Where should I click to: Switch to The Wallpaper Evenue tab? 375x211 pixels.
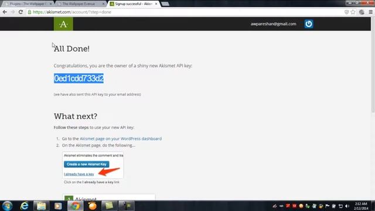(81, 4)
